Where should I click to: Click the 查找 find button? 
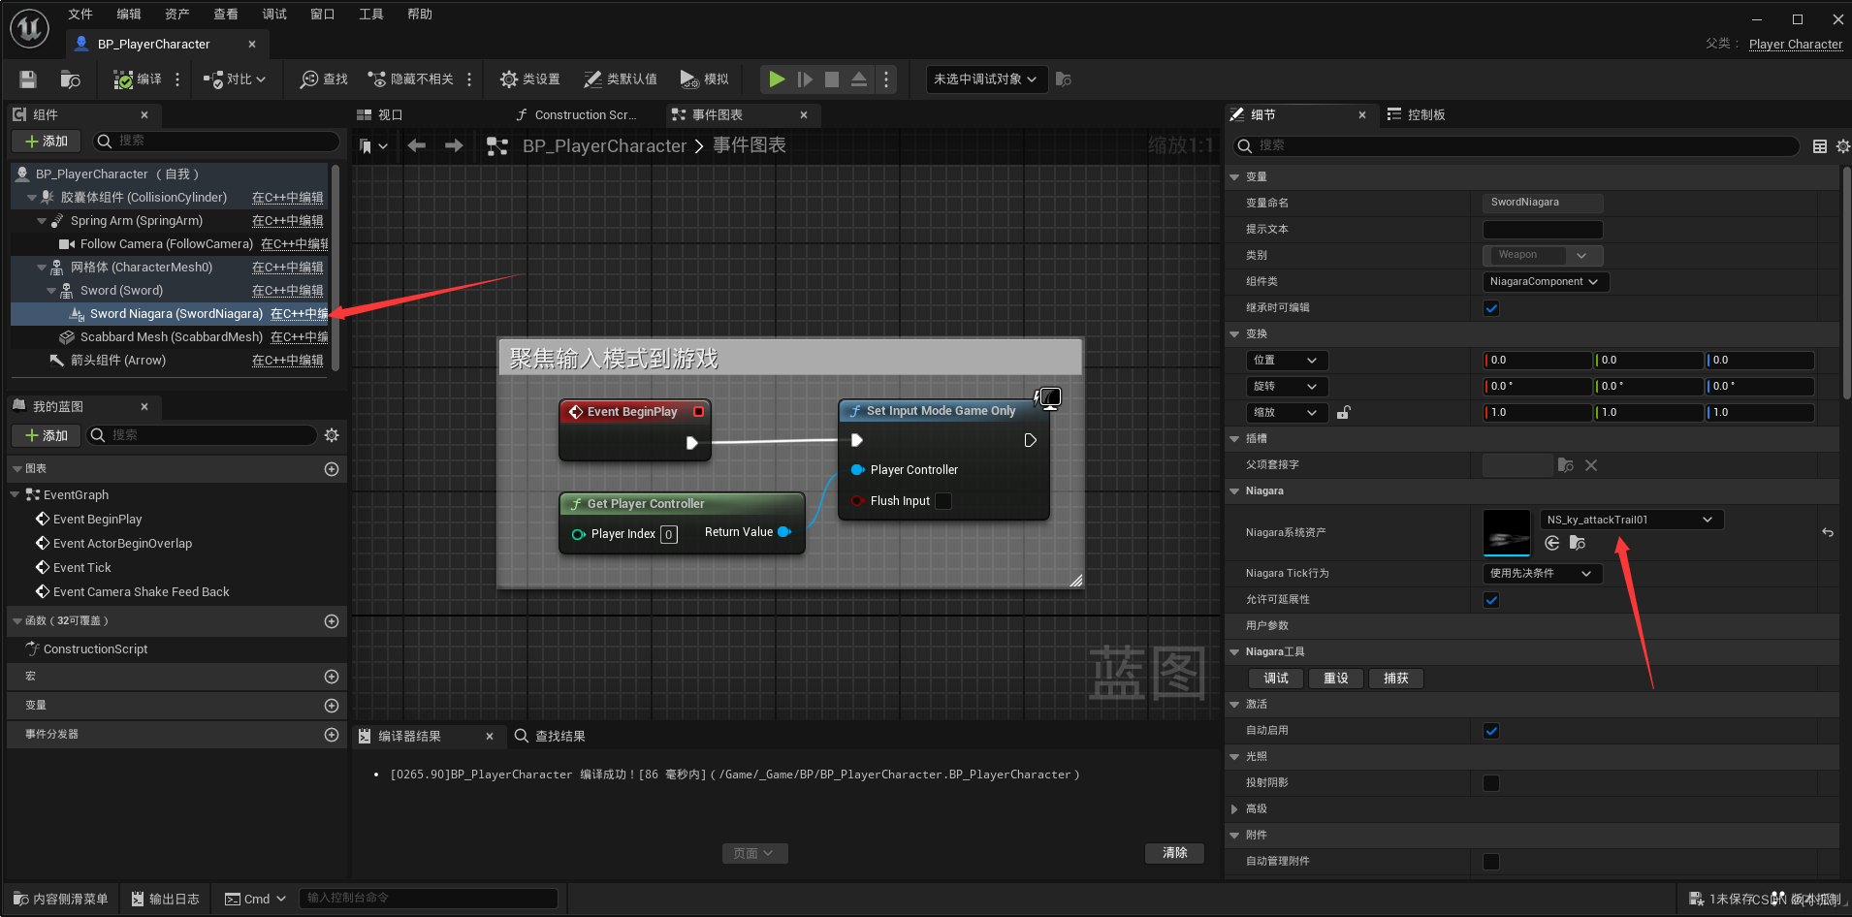point(324,79)
